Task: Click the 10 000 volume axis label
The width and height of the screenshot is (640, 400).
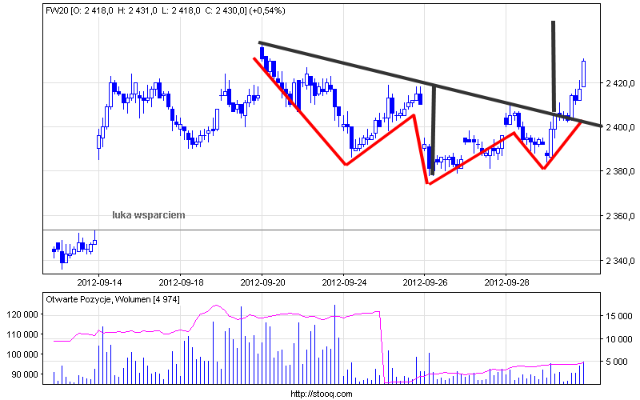Action: (618, 339)
